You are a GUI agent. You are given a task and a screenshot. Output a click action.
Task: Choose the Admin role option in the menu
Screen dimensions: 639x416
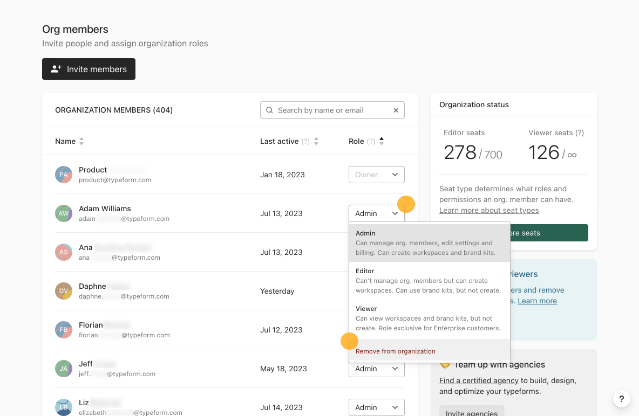click(x=430, y=243)
